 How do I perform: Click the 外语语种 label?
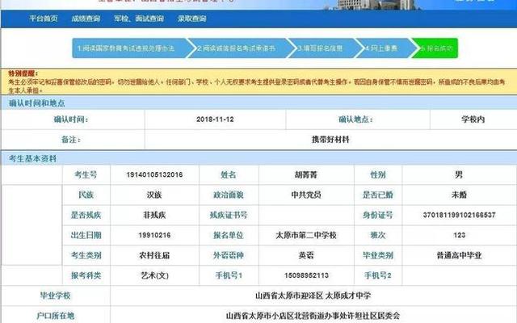[229, 255]
